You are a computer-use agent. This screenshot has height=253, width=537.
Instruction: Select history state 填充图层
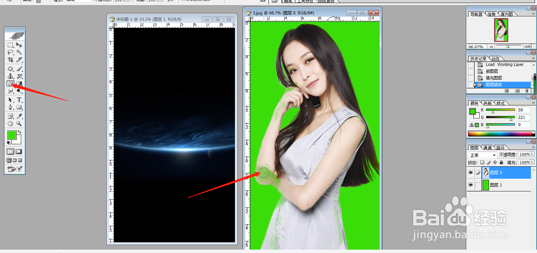click(x=503, y=78)
